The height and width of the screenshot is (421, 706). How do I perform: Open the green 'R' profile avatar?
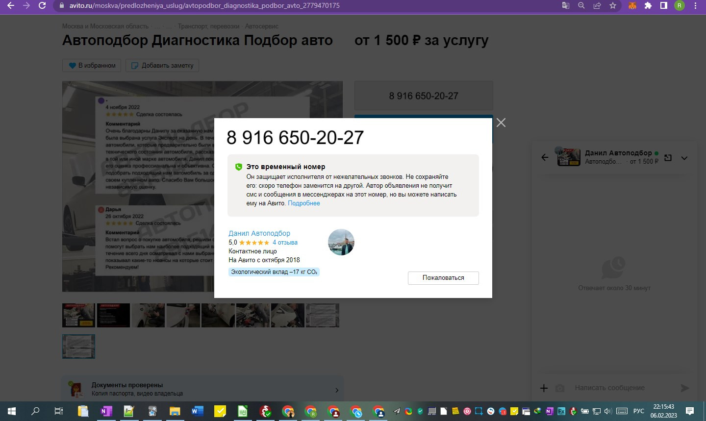(680, 6)
